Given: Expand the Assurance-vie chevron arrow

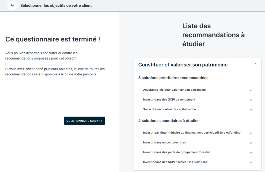Looking at the screenshot, I should (251, 90).
